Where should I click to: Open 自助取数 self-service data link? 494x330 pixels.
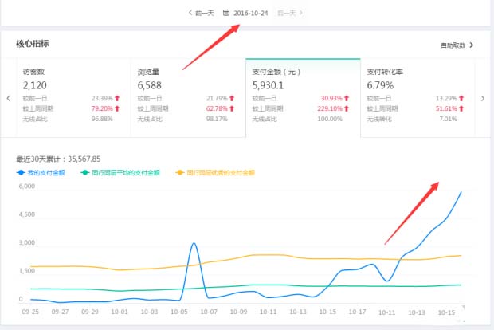(456, 45)
